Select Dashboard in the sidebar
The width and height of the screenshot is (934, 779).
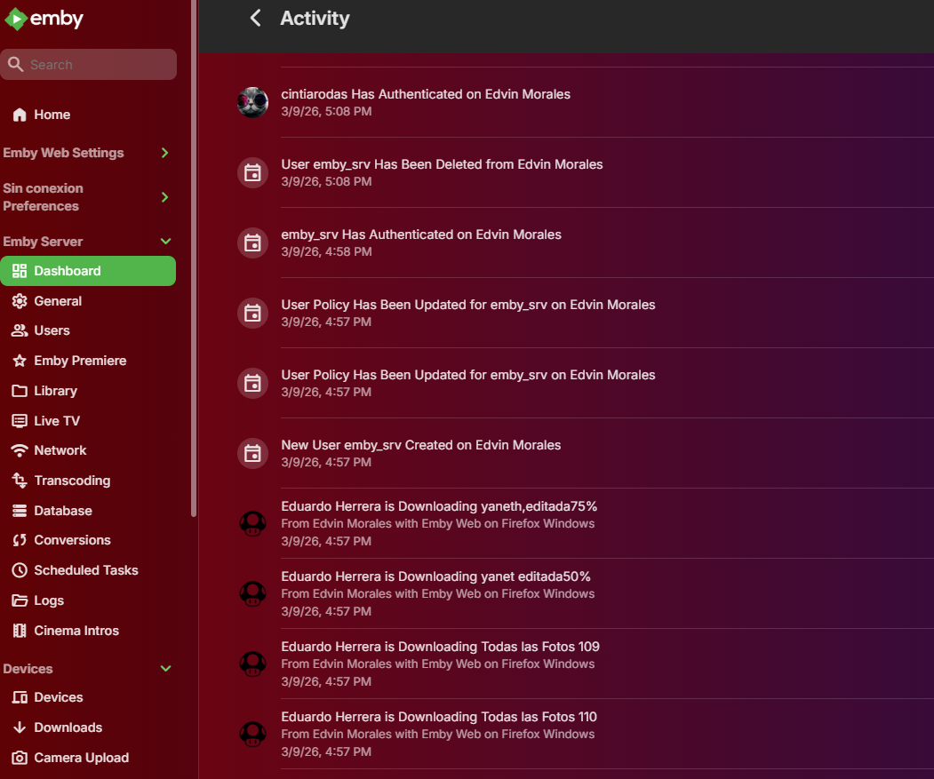click(x=88, y=271)
